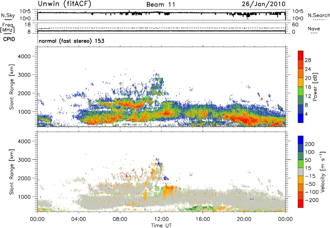
Task: Click the dotted Nave line in frequency panel
Action: [161, 28]
